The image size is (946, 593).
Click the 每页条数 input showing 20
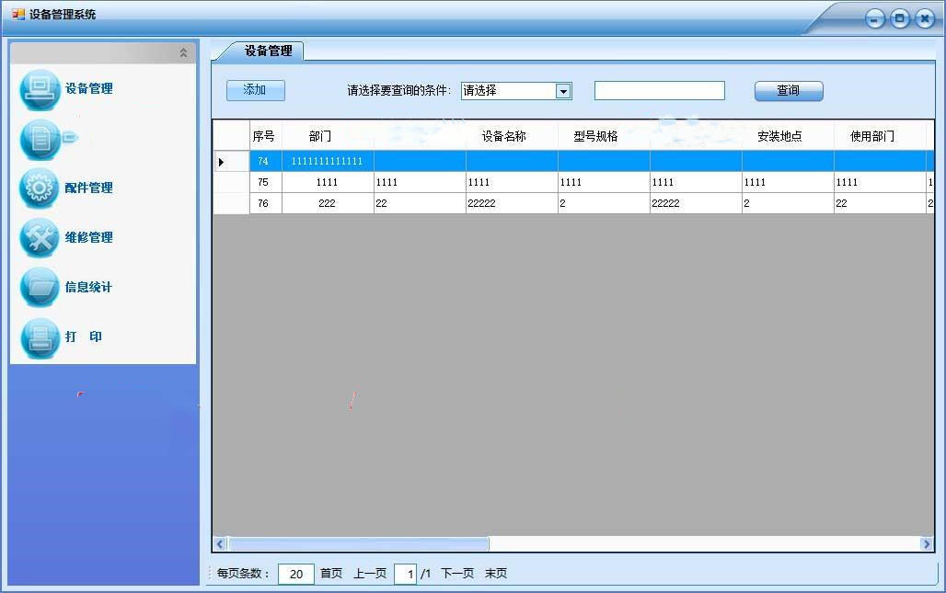tap(295, 574)
